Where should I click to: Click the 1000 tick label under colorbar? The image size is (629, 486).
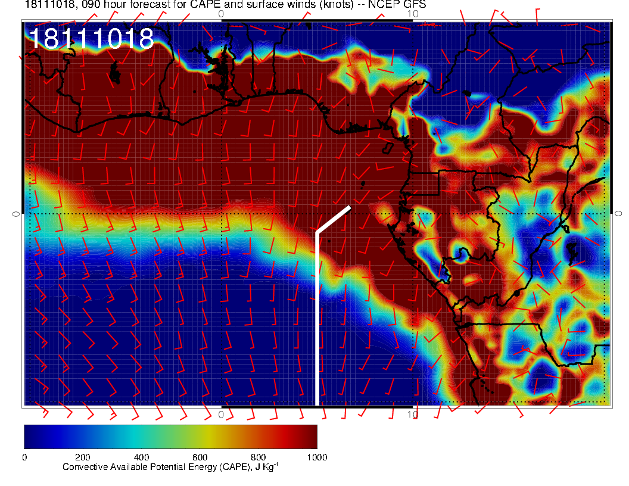click(316, 457)
